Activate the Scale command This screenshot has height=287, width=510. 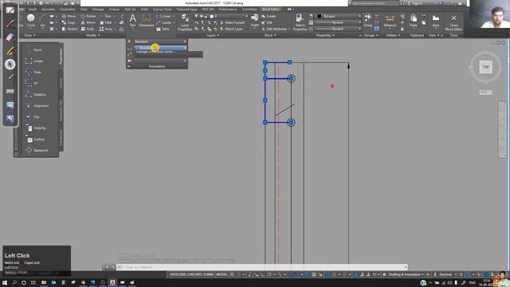(x=88, y=29)
